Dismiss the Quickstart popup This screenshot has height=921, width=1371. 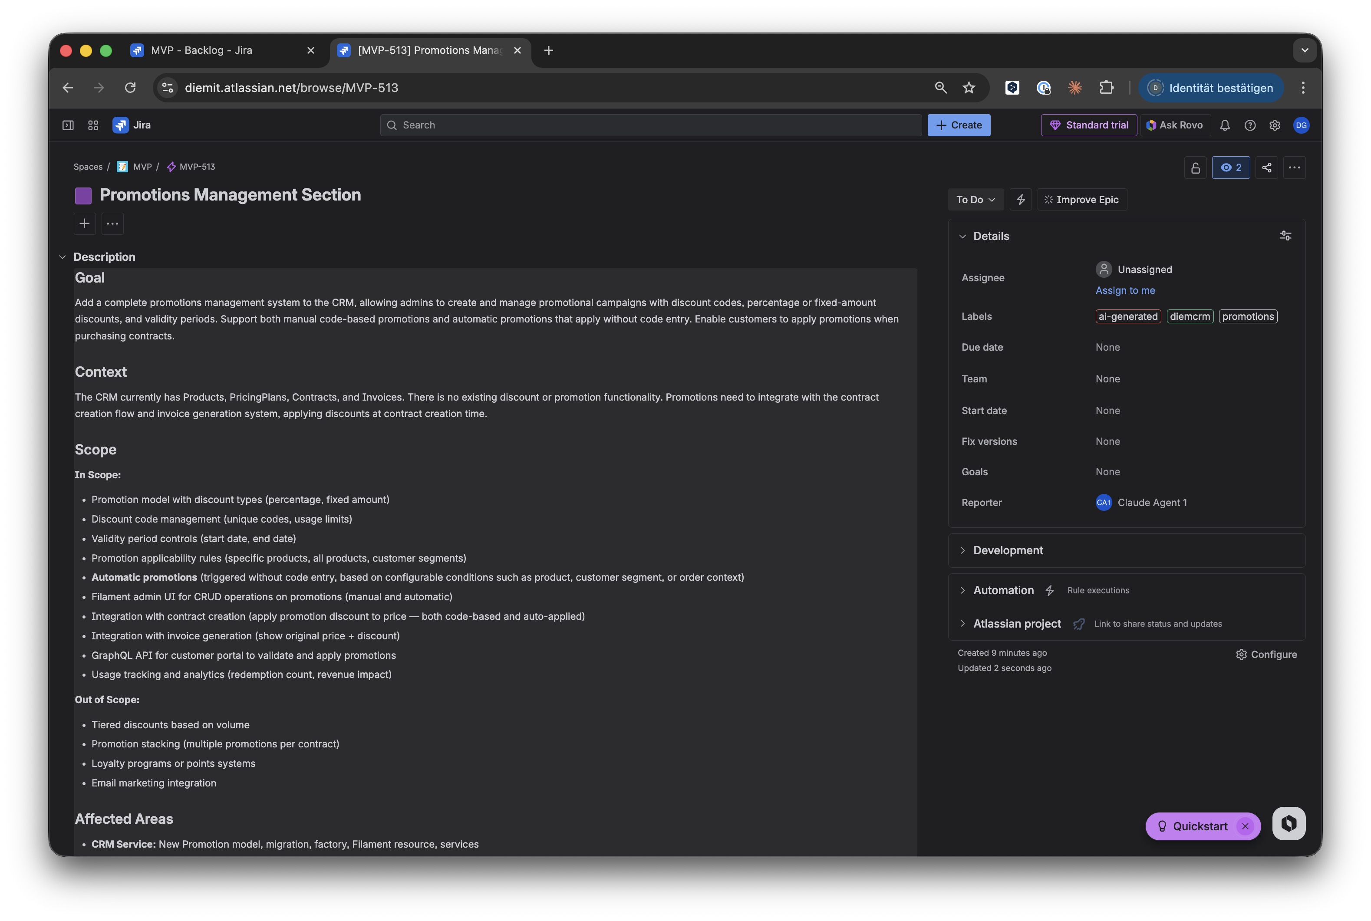pyautogui.click(x=1245, y=826)
